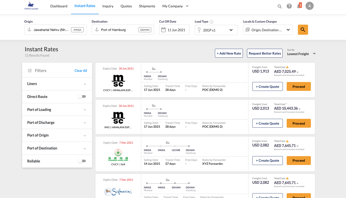Screen dimensions: 346x198
Task: Click the Request Better Rates button
Action: pos(265,53)
